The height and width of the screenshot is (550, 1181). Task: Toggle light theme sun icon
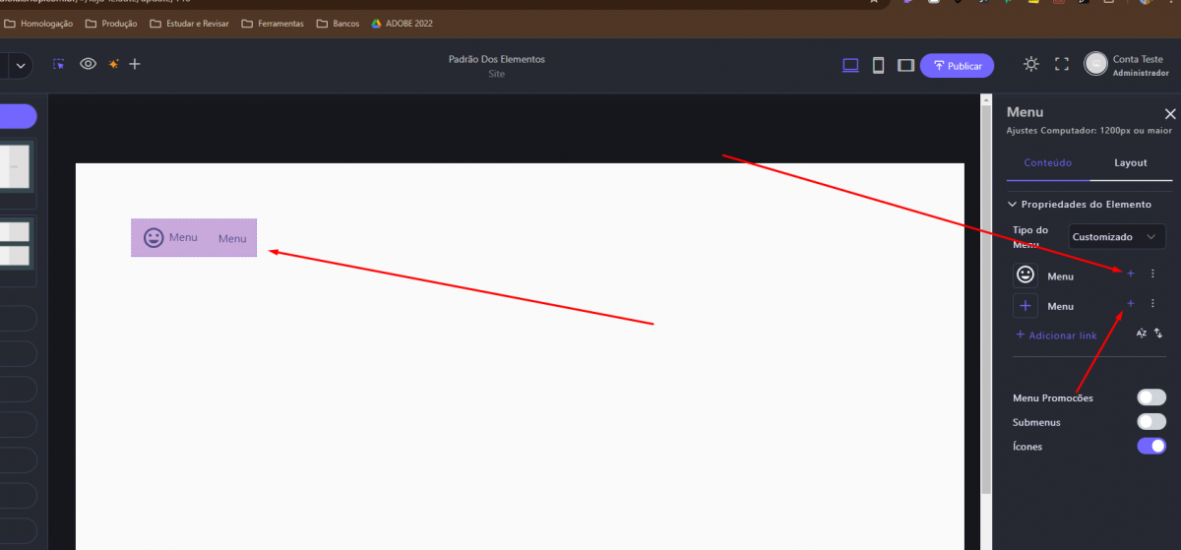pyautogui.click(x=1030, y=64)
